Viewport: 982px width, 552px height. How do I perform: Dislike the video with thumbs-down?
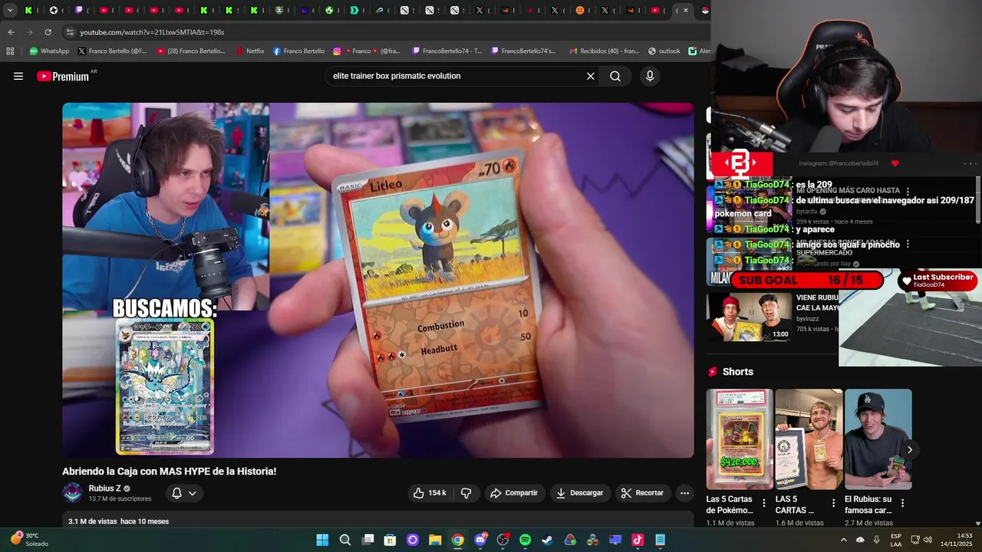(466, 493)
